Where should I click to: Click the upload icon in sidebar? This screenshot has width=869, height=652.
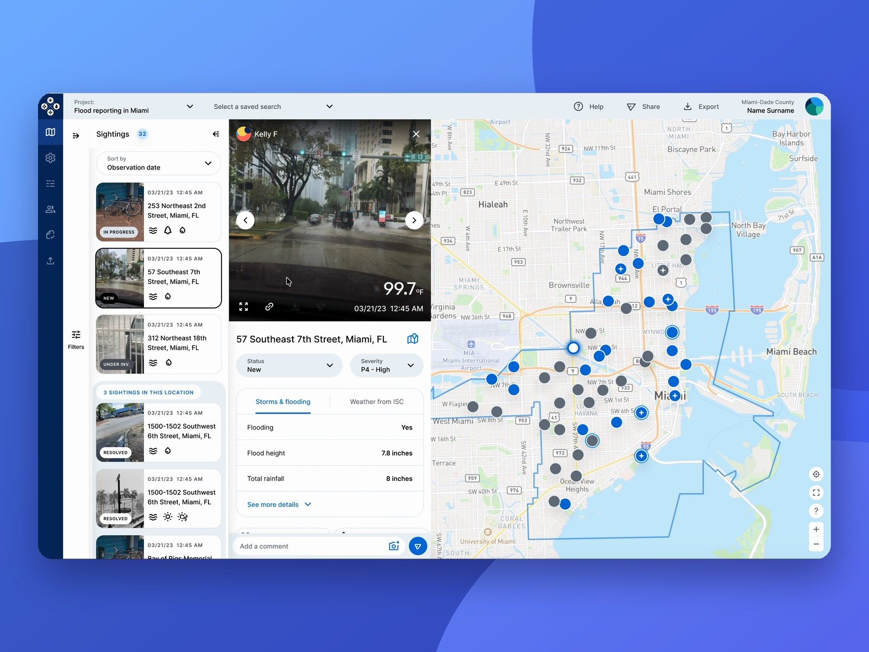pyautogui.click(x=51, y=261)
